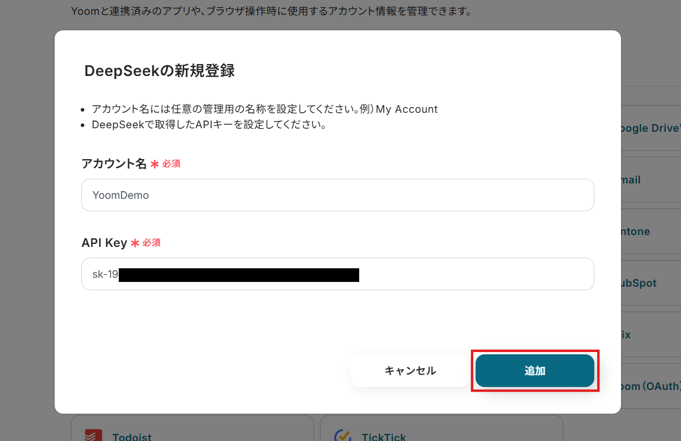681x441 pixels.
Task: Click the TickTick icon in background list
Action: 343,435
